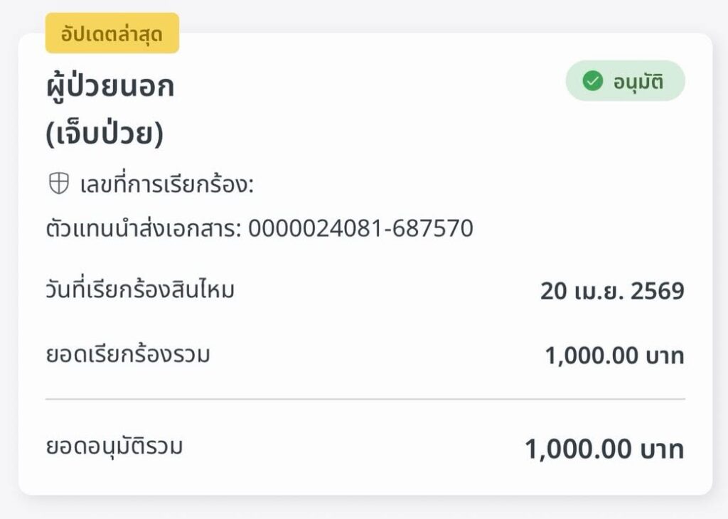
Task: Click the วันที่เรียกร้องสินไหม label
Action: tap(140, 290)
